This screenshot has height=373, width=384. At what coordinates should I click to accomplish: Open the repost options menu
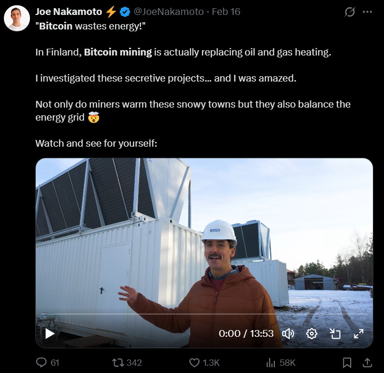(x=118, y=362)
